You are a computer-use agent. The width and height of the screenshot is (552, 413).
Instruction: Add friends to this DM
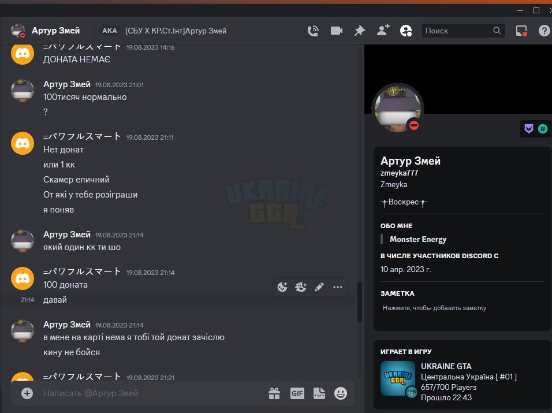click(383, 31)
